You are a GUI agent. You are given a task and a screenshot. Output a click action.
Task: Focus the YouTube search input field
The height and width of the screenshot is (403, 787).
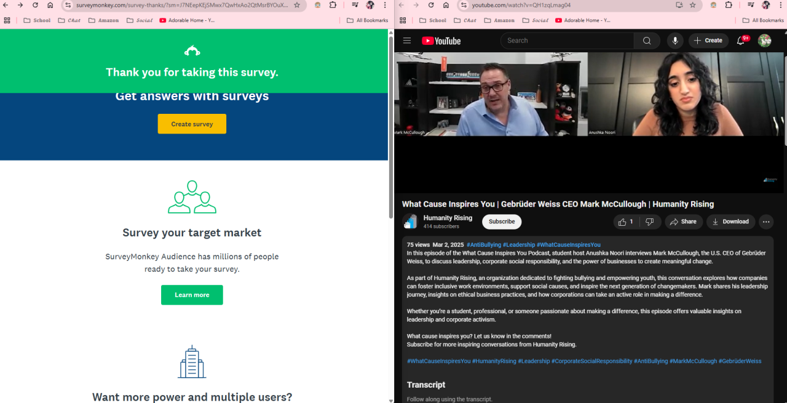pyautogui.click(x=568, y=41)
